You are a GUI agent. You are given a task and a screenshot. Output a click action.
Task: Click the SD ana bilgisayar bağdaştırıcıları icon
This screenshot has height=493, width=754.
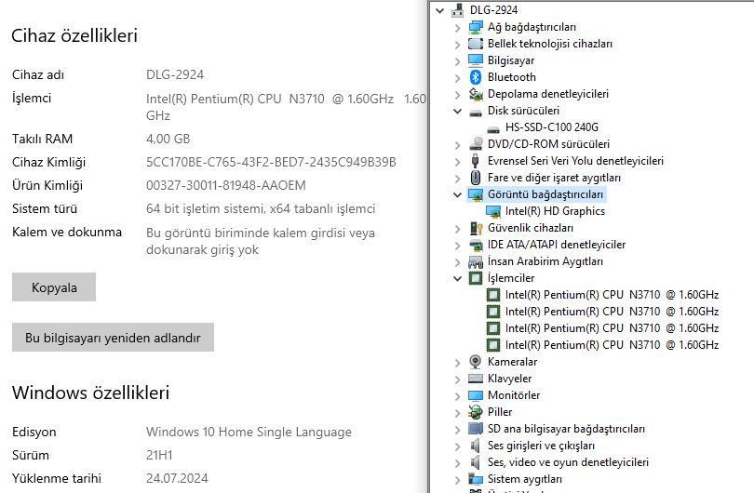pos(476,429)
